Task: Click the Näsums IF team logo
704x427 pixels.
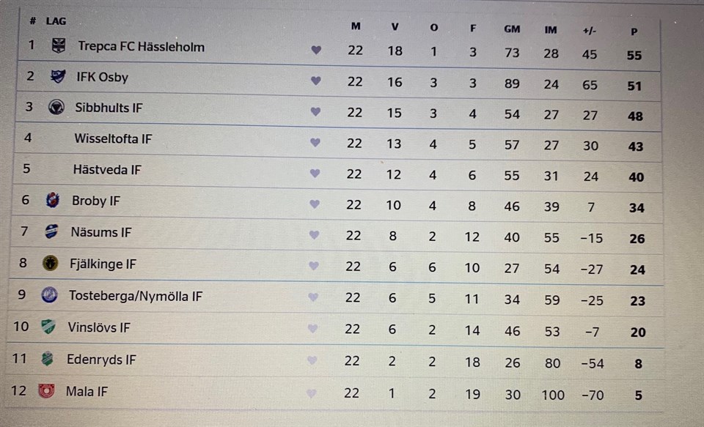Action: click(x=51, y=232)
